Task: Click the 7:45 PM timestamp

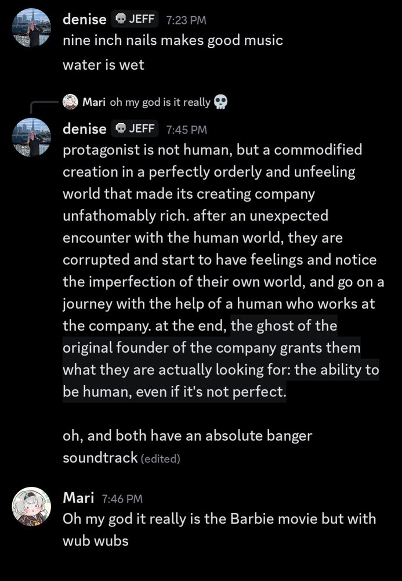Action: click(x=186, y=129)
